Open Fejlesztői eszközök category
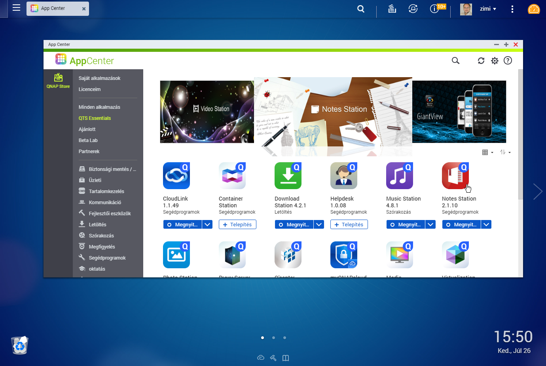Image resolution: width=546 pixels, height=366 pixels. point(105,214)
